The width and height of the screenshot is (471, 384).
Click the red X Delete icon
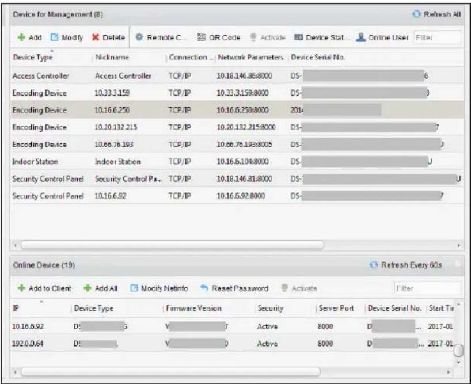coord(96,37)
